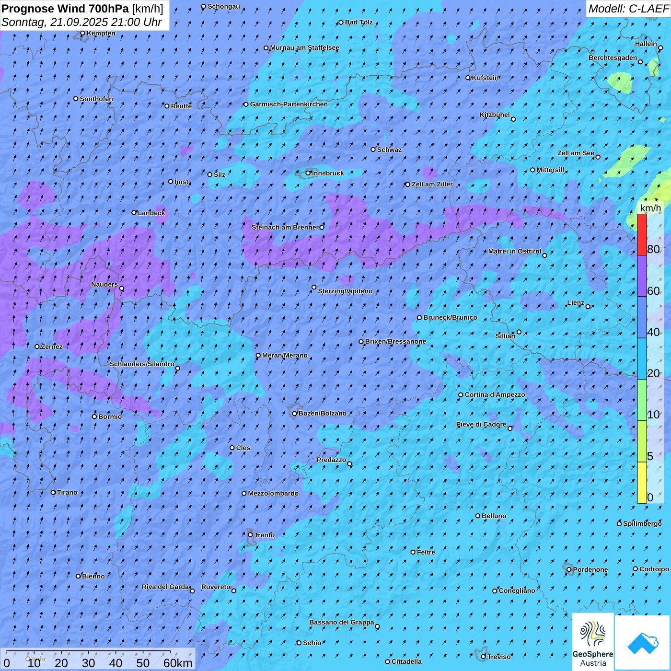Click the Kitzbühel label
Screen dimensions: 671x671
click(495, 115)
